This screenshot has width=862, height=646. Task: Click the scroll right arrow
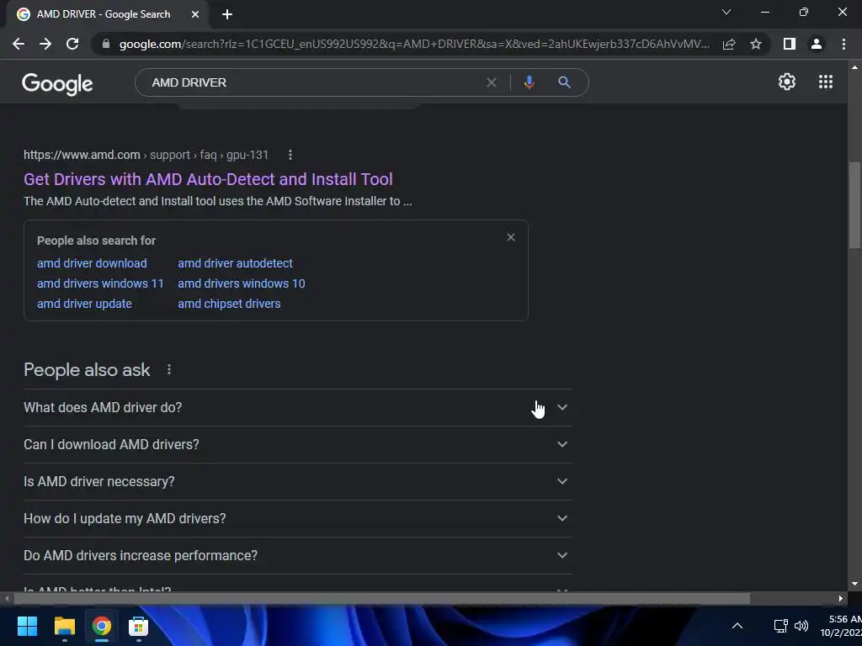841,598
